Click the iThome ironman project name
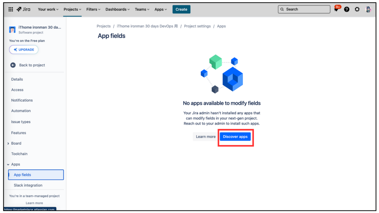 click(x=40, y=27)
